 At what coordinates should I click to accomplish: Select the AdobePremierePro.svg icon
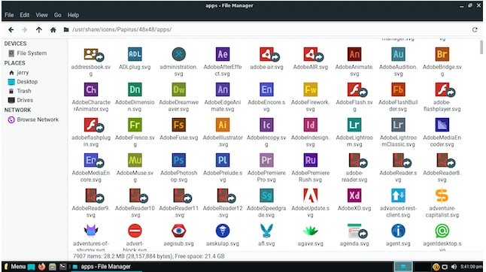(x=266, y=160)
